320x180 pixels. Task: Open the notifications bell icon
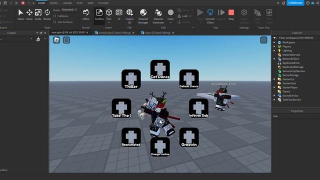click(283, 3)
